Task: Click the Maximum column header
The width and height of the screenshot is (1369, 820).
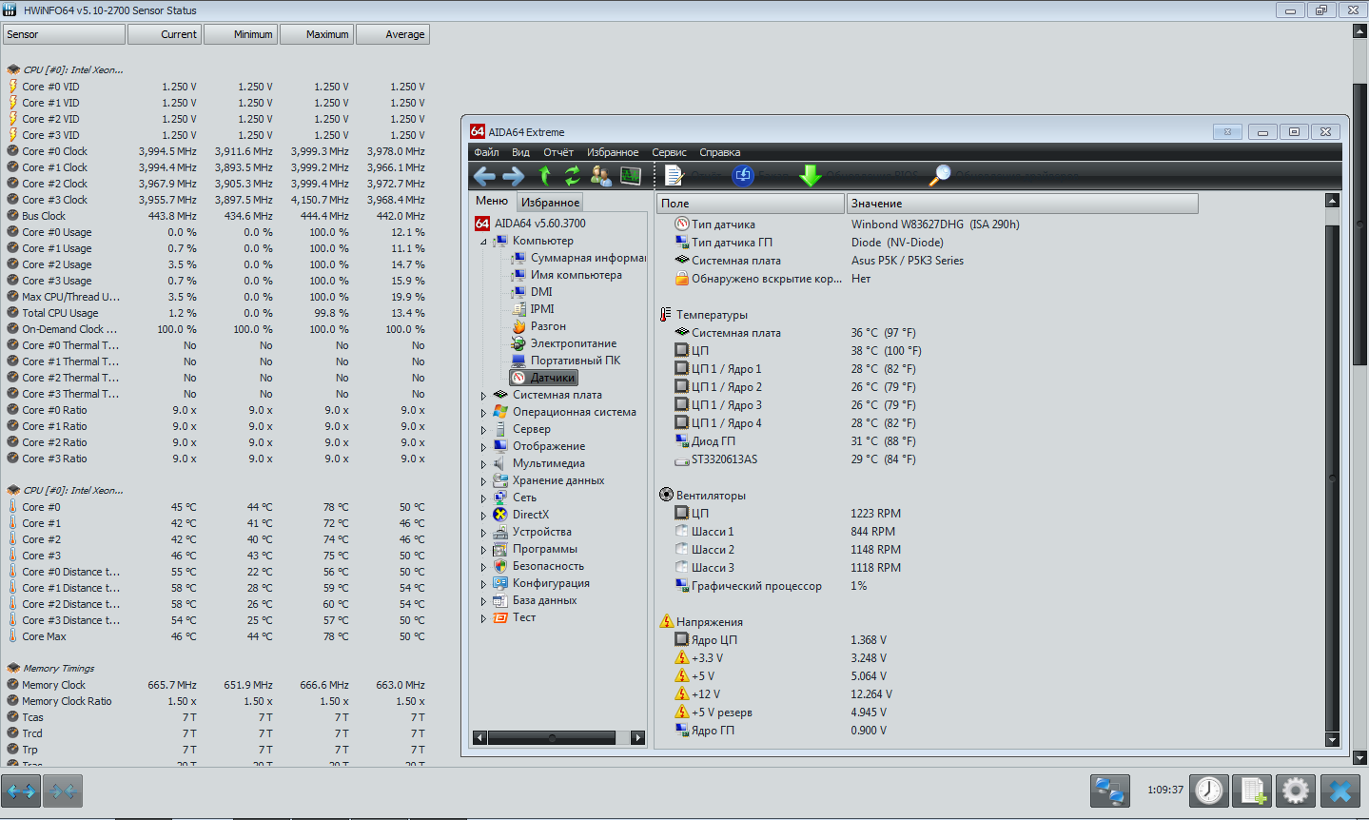Action: click(x=316, y=34)
